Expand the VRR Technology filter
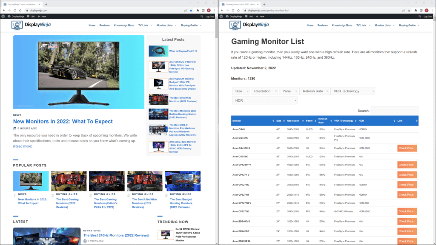Viewport: 436px width, 245px height. [353, 91]
